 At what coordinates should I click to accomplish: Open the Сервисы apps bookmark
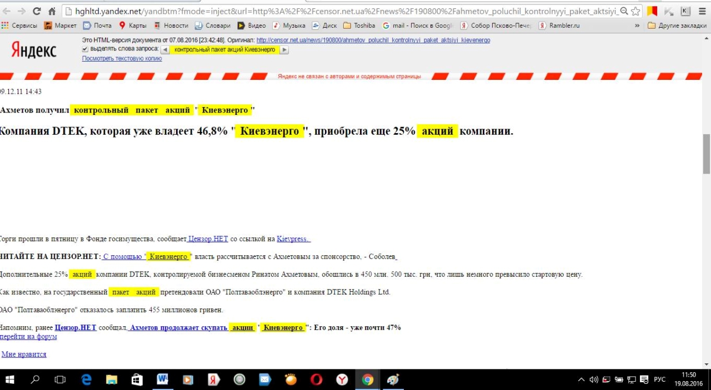point(19,26)
